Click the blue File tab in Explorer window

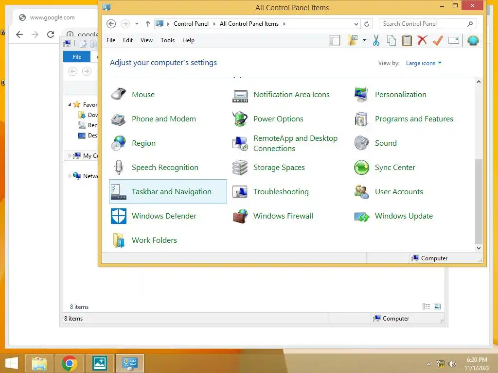77,57
